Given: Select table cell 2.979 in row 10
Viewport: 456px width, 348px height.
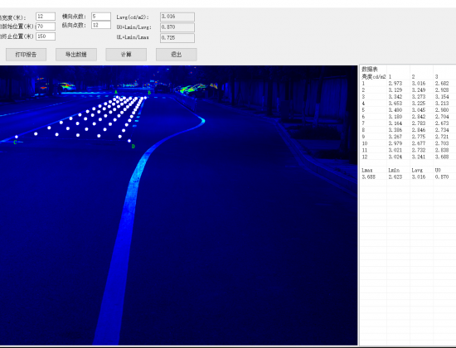Looking at the screenshot, I should click(395, 143).
